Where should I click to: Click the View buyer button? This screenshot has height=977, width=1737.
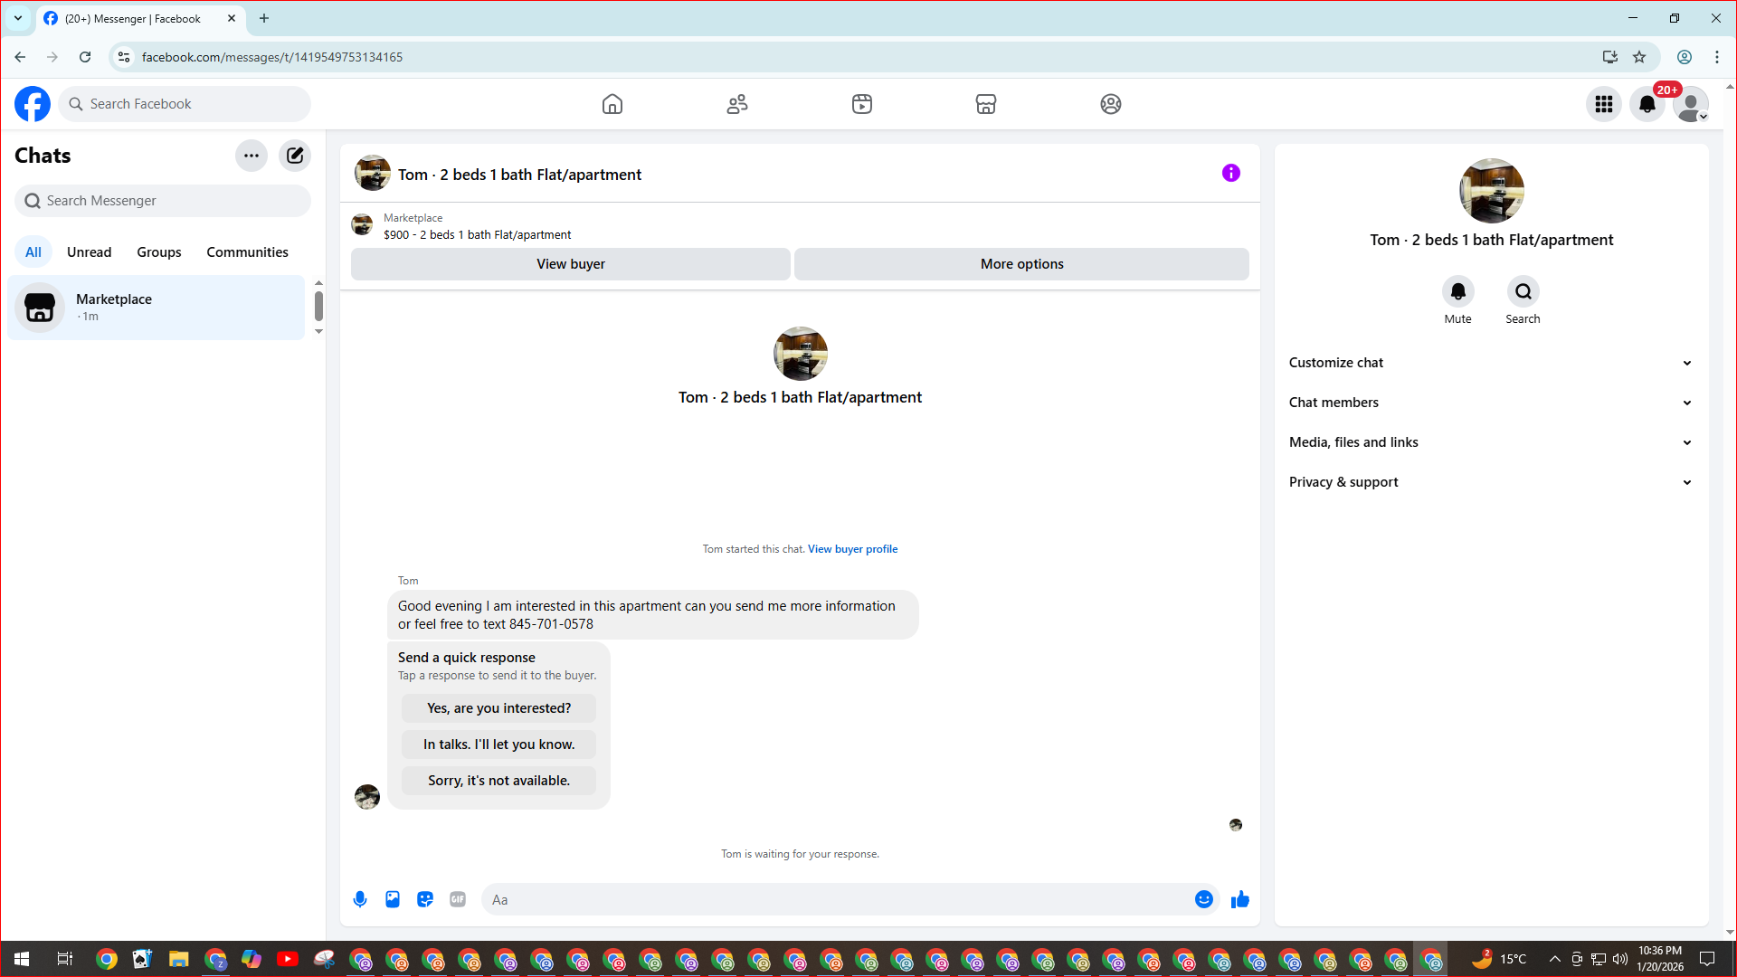571,264
